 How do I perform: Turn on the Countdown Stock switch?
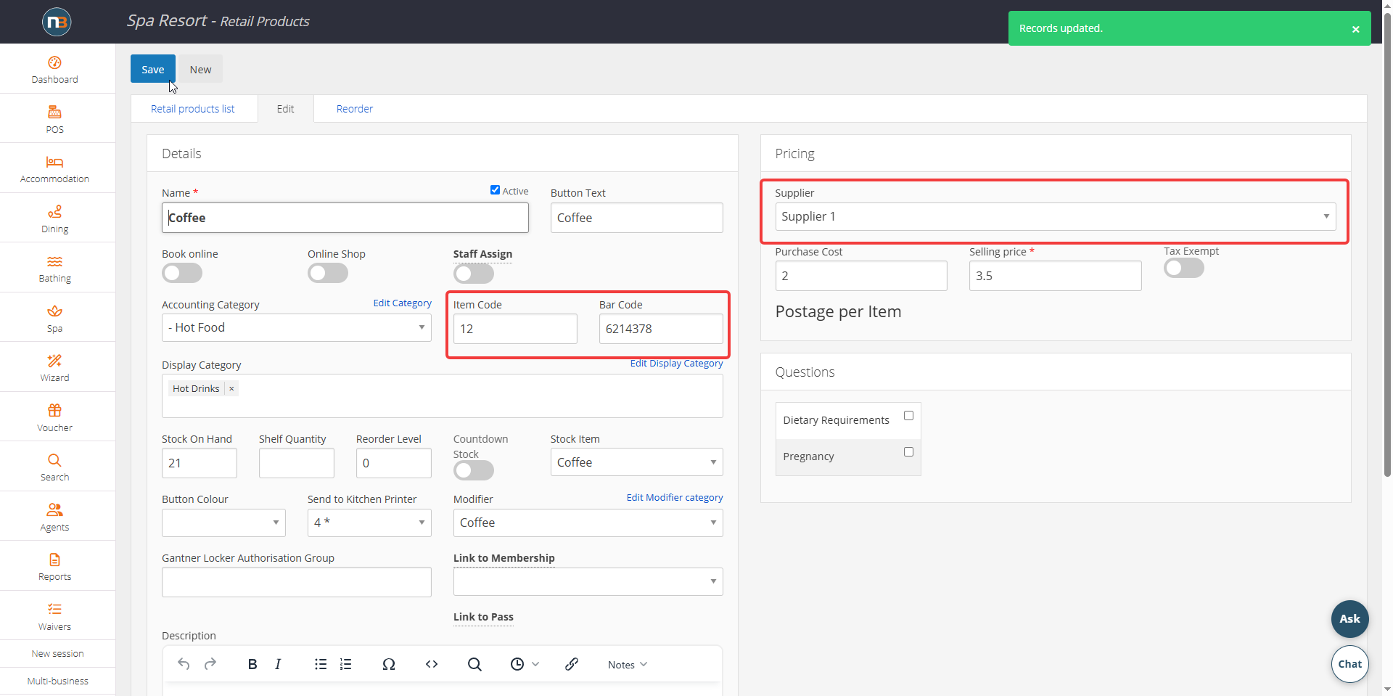point(474,470)
